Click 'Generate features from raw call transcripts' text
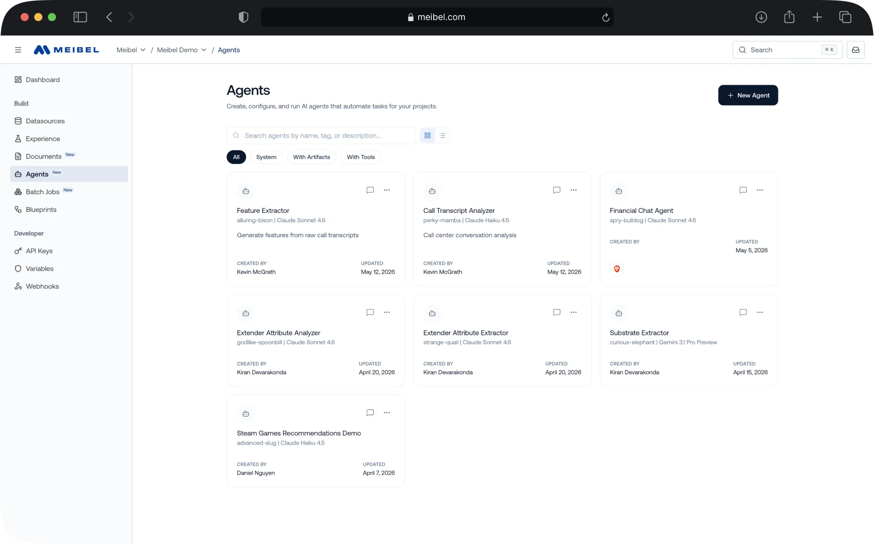 click(x=297, y=235)
